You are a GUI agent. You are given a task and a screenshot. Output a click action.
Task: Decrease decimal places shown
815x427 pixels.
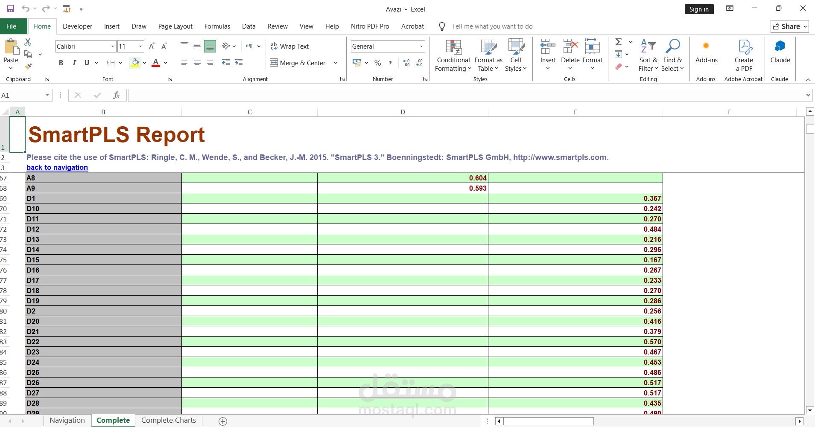click(420, 63)
